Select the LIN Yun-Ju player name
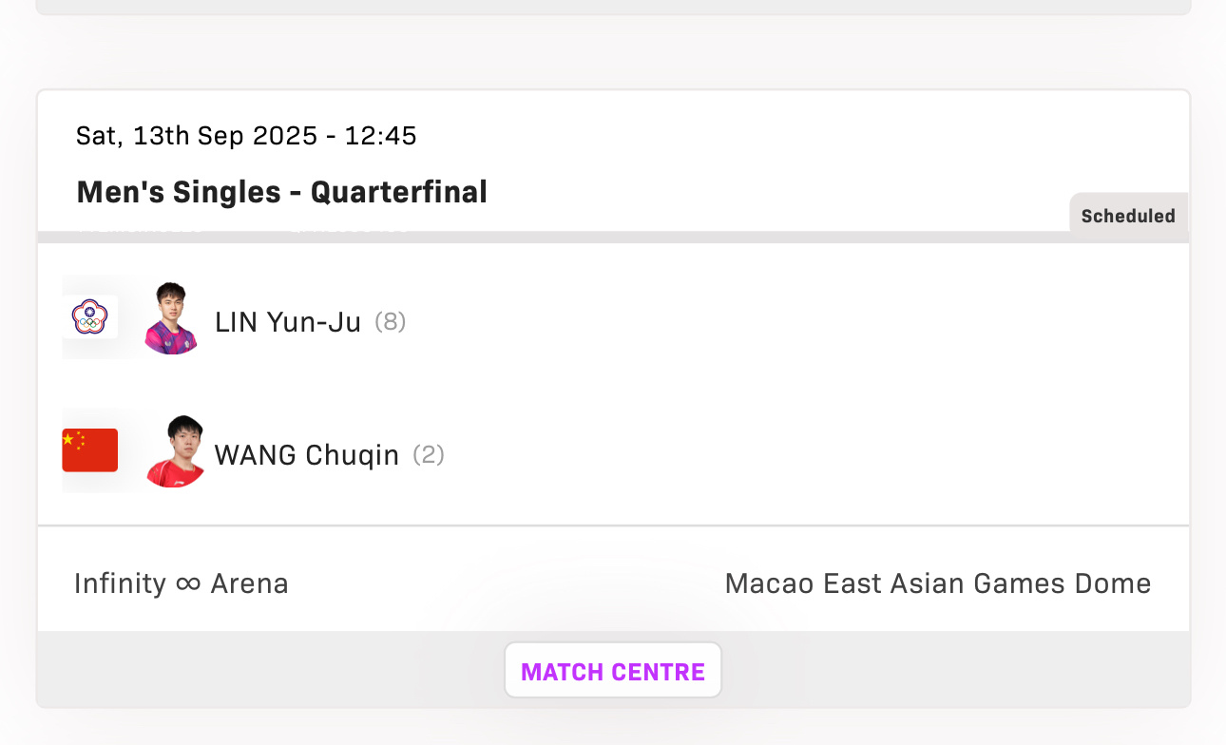1226x745 pixels. coord(288,323)
